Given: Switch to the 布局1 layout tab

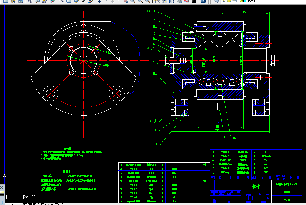Looking at the screenshot, I should [x=42, y=204].
